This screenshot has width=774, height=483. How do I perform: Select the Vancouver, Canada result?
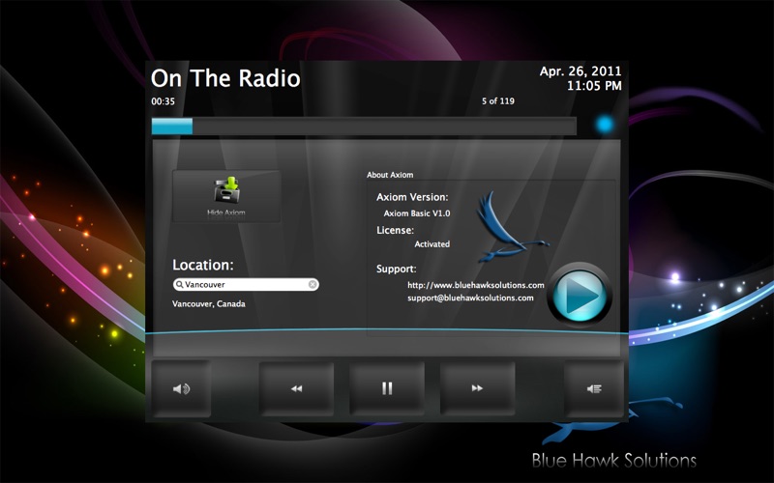[x=209, y=303]
